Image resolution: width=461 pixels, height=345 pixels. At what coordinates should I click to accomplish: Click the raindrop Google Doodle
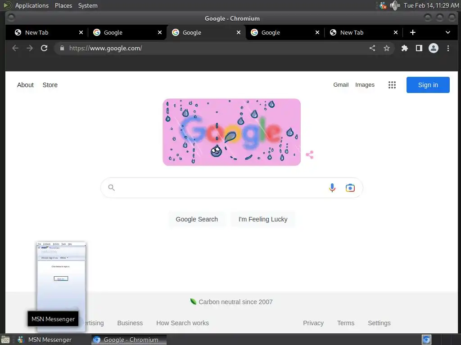coord(232,132)
